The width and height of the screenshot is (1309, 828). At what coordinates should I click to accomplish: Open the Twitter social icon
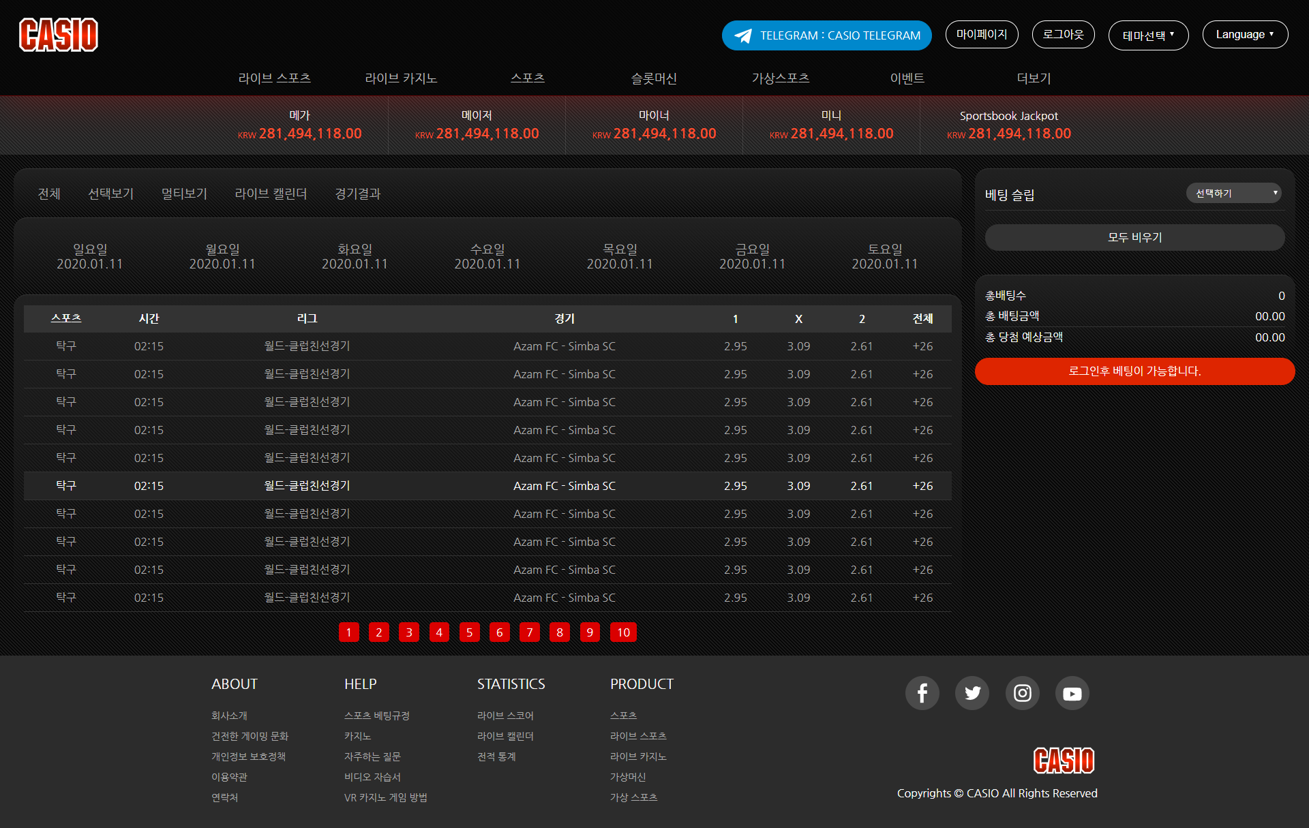click(x=972, y=693)
